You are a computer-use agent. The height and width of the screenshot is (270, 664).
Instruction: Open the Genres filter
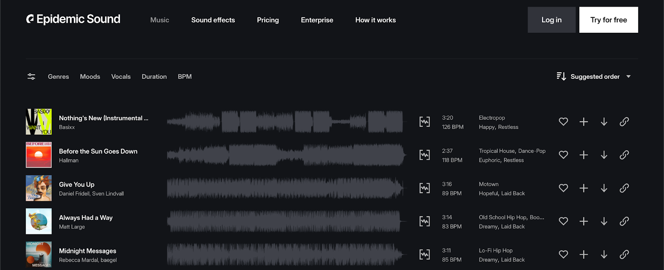(x=59, y=76)
